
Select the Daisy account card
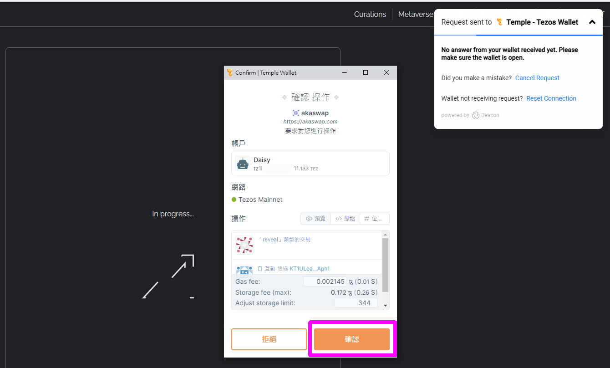coord(310,164)
